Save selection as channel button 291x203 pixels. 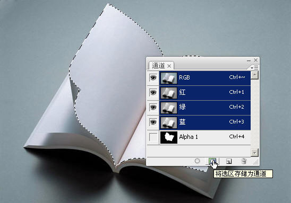212,161
